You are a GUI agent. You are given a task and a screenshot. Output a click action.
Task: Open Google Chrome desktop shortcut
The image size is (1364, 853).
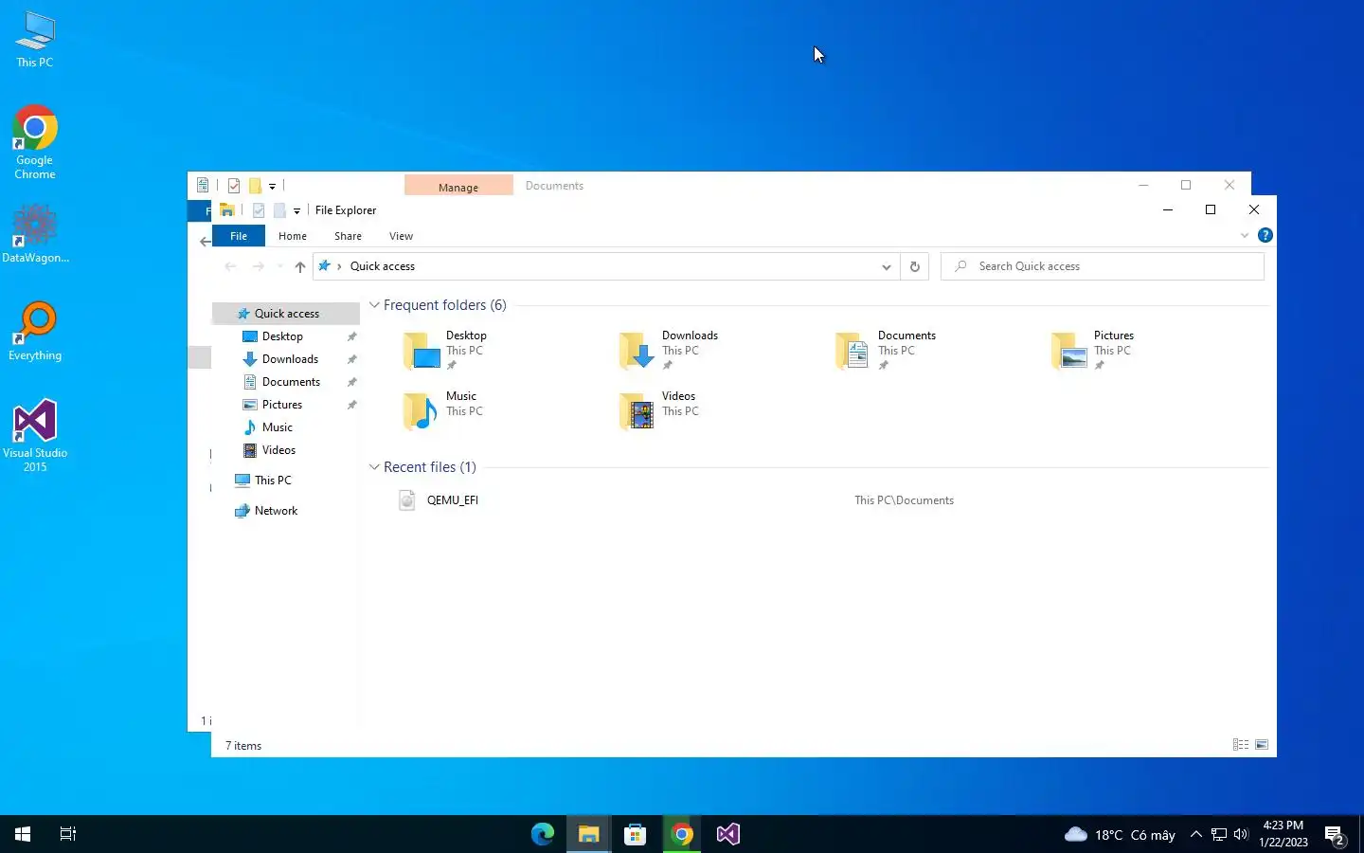tap(35, 142)
